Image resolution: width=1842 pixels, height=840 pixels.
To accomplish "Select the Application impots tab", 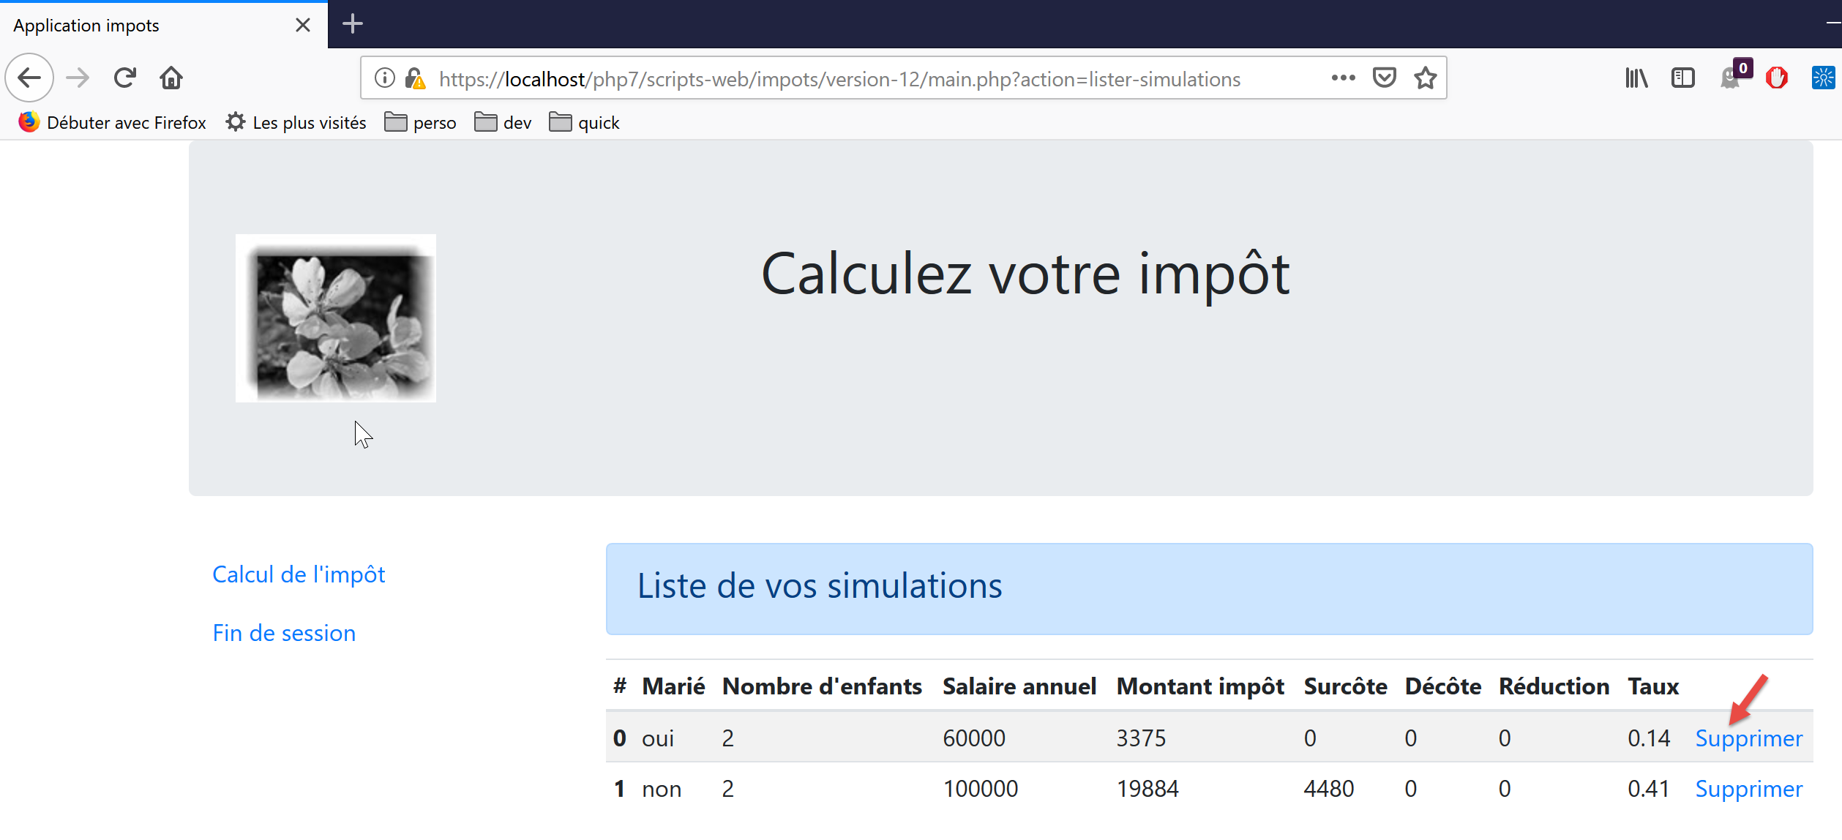I will click(x=146, y=26).
